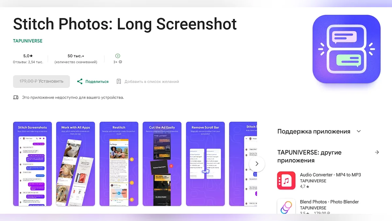Click (количество скачиваний) label
Screen dimensions: 392x221
pyautogui.click(x=76, y=62)
